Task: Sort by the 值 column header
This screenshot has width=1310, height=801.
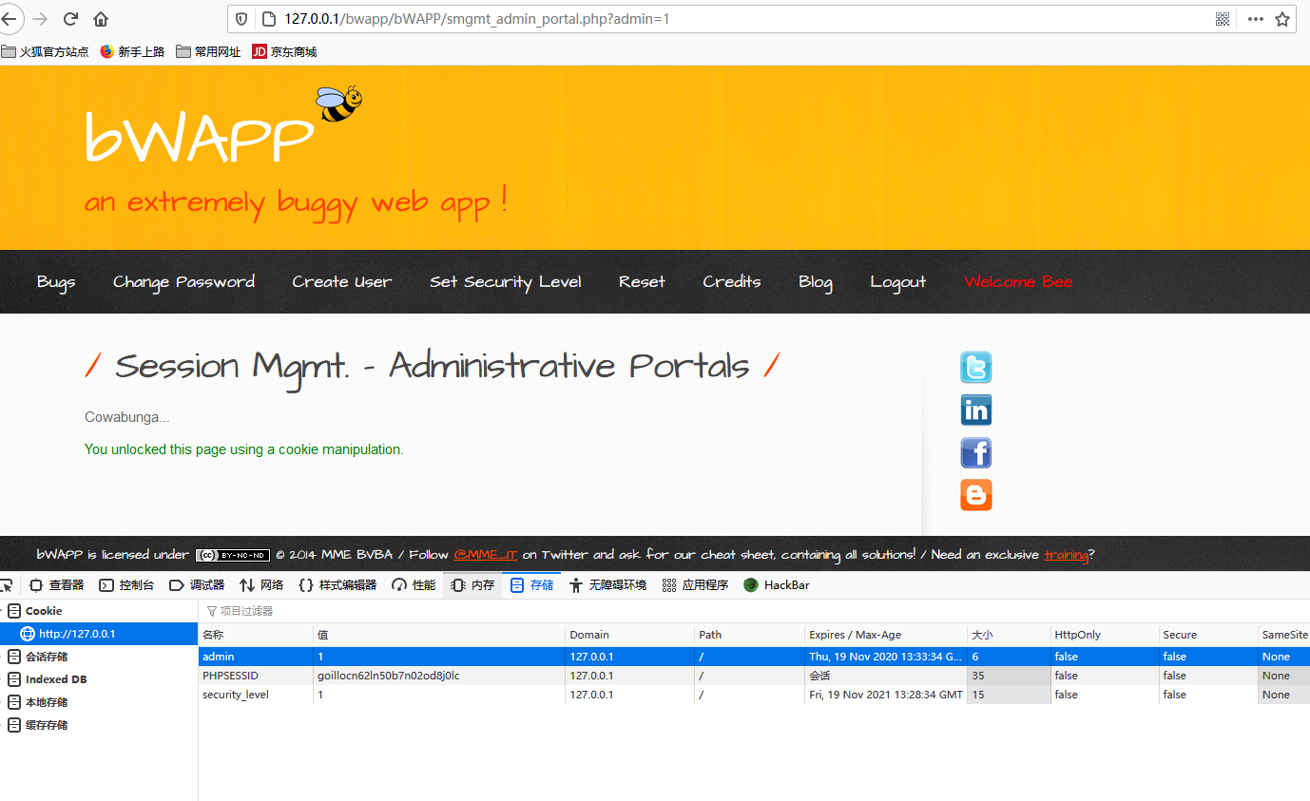Action: (439, 635)
